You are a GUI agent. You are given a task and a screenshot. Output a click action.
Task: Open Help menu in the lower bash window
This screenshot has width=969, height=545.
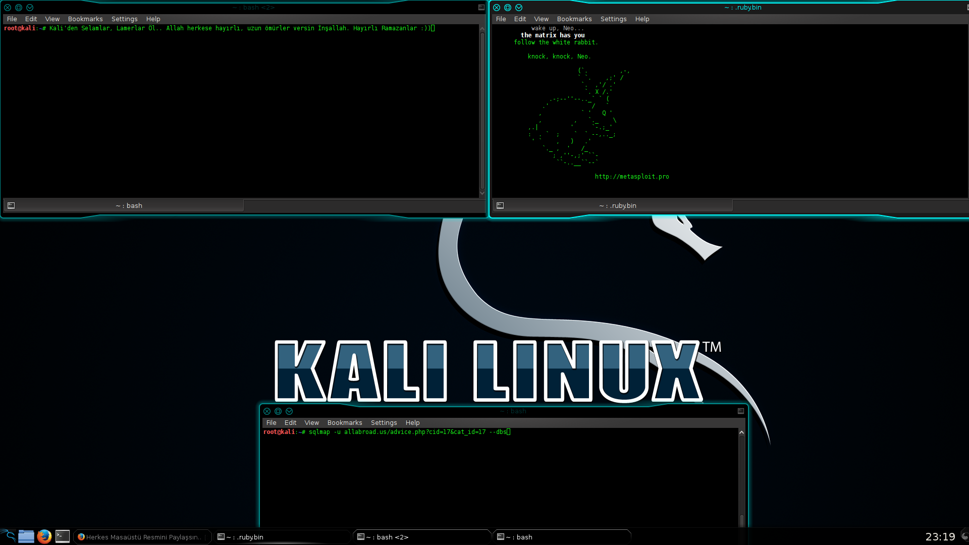point(413,423)
